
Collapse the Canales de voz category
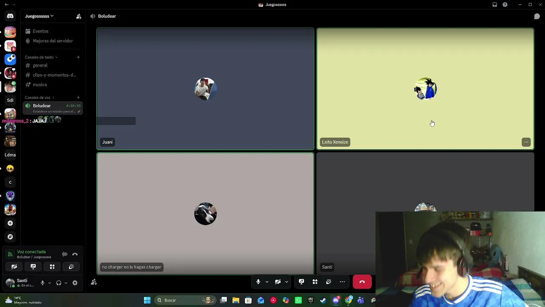coord(39,98)
